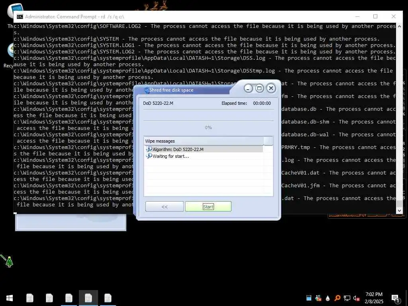Viewport: 408px width, 306px height.
Task: Select the 'Algorithm: DoD 5220-22.M' message row
Action: (x=204, y=149)
